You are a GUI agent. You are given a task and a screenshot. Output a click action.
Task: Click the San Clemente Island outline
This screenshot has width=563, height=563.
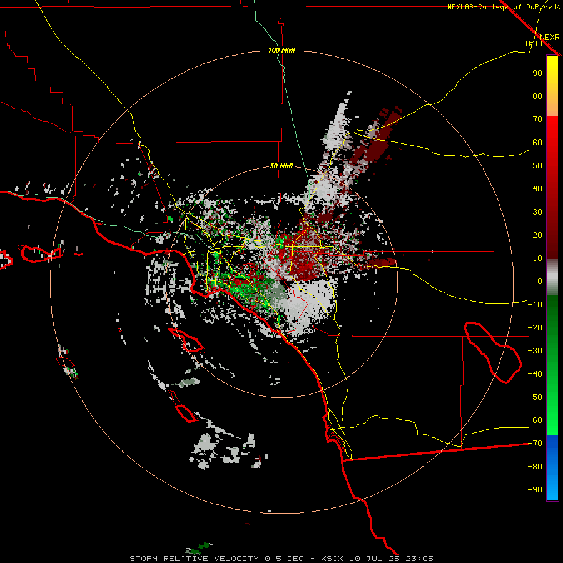coord(186,413)
